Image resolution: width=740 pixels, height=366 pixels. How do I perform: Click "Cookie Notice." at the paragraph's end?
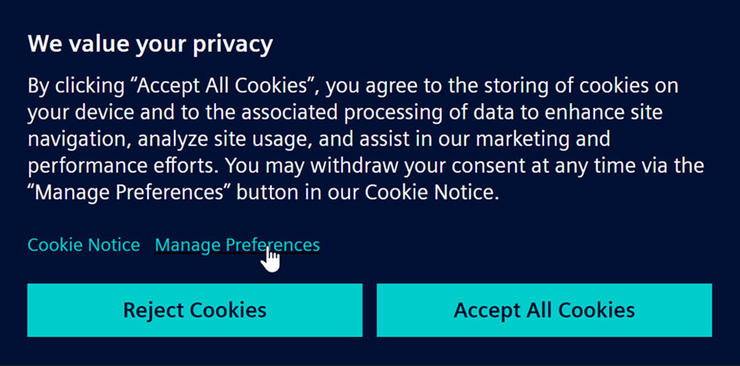[432, 192]
